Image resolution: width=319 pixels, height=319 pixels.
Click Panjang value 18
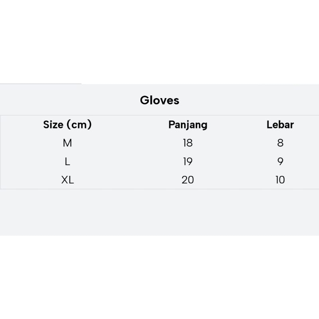188,143
